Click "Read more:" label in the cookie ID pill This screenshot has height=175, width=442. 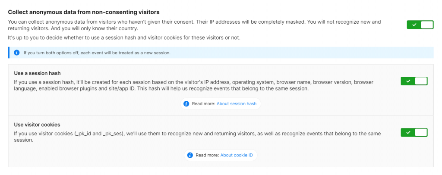coord(207,155)
